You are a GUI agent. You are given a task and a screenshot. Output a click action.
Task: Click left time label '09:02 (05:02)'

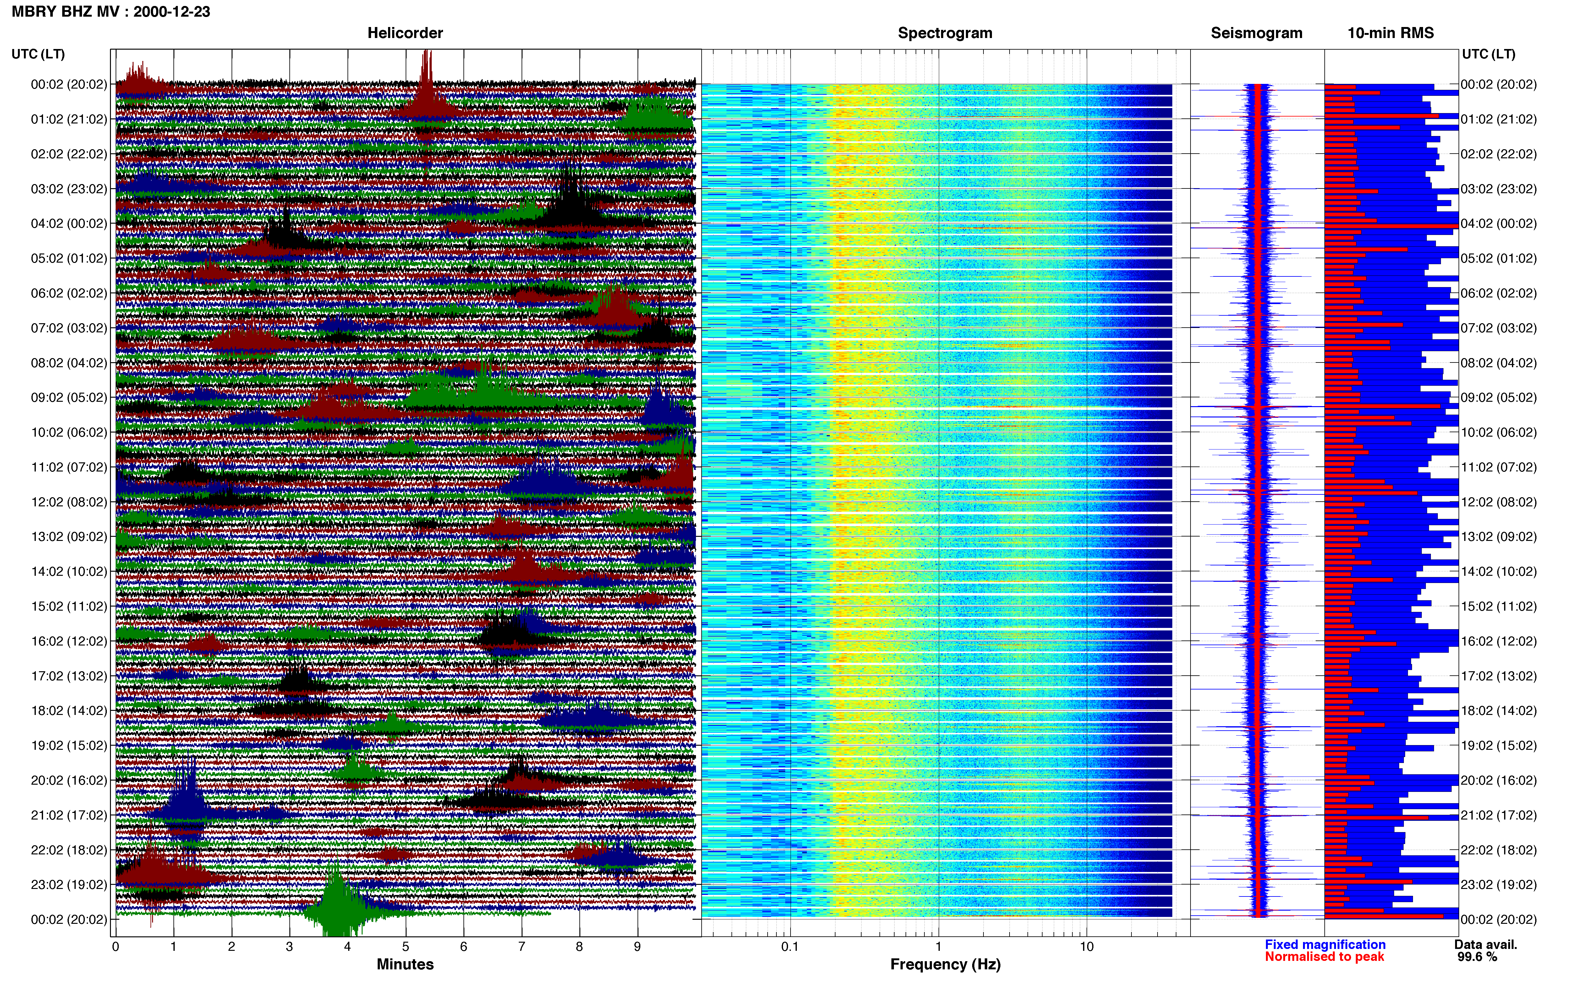(69, 397)
